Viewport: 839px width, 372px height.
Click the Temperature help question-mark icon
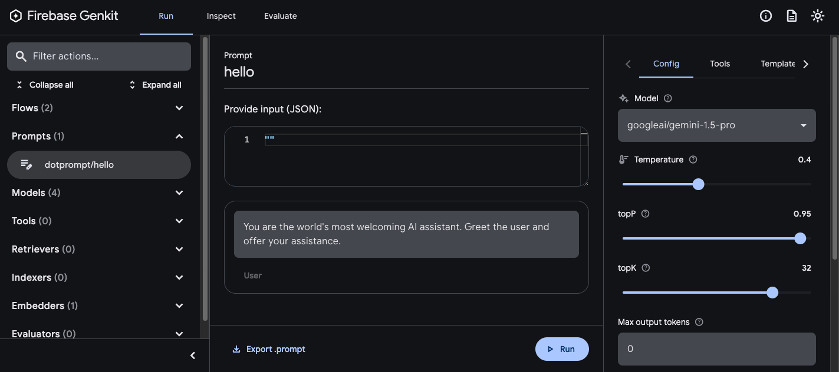click(x=693, y=160)
